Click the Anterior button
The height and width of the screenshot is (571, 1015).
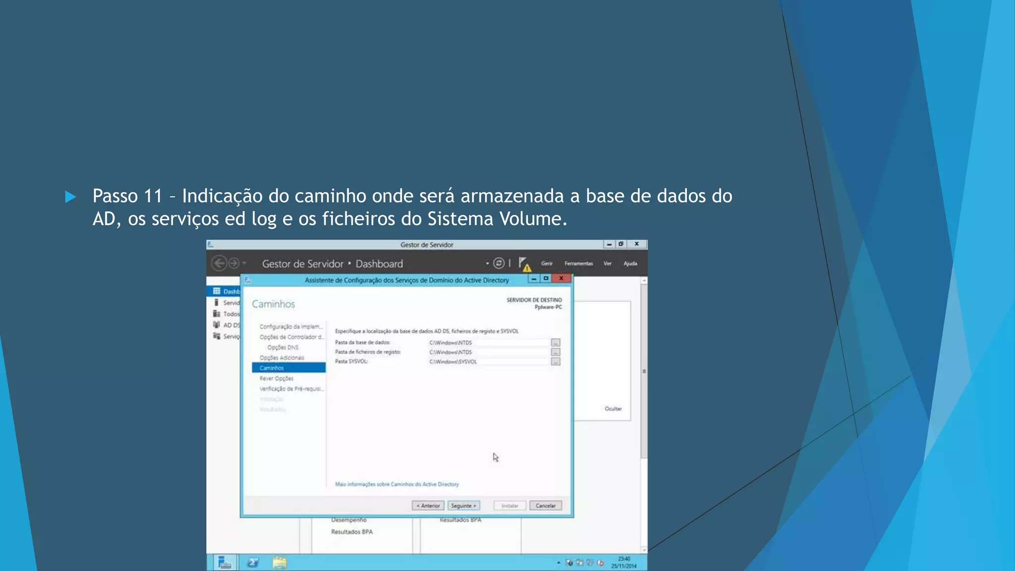[x=428, y=506]
